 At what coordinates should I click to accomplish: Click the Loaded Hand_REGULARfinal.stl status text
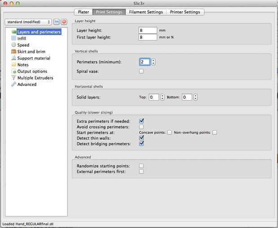(x=28, y=224)
